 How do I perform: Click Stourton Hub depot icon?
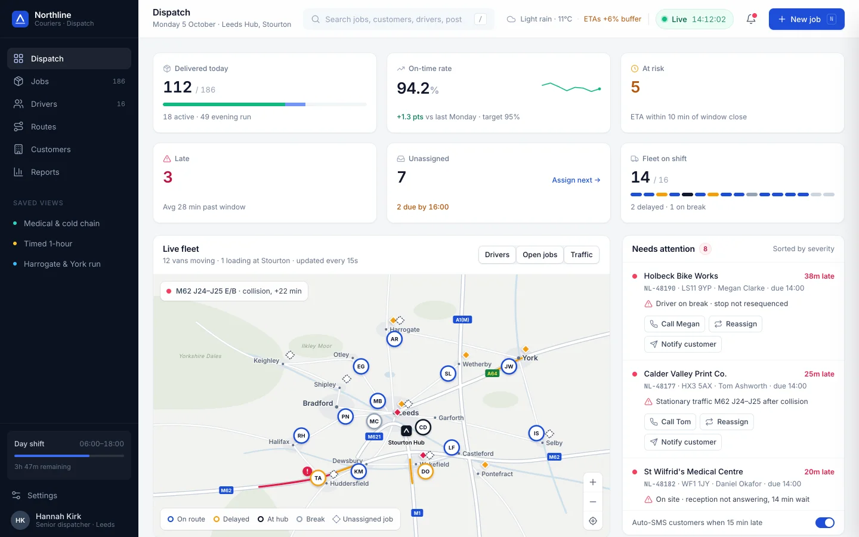(x=406, y=431)
